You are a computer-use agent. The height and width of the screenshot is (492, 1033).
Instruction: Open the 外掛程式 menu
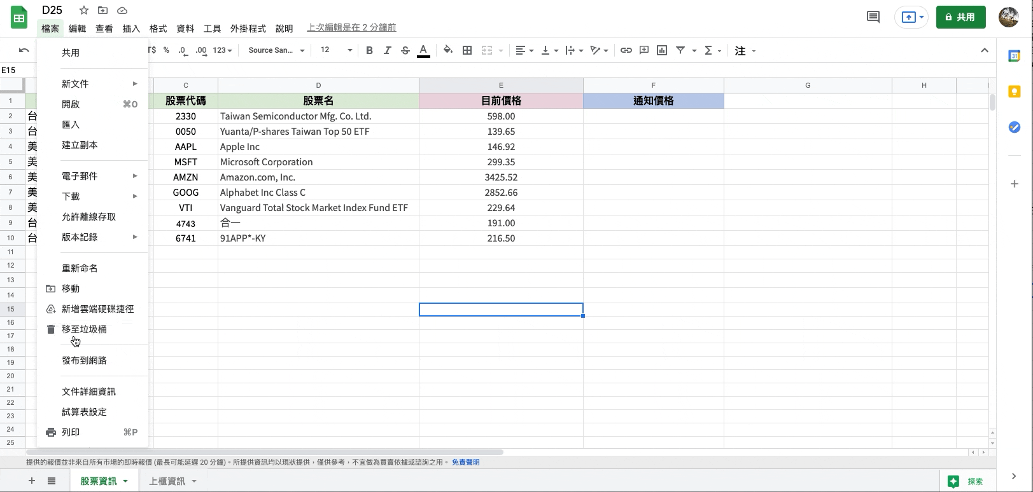coord(248,29)
